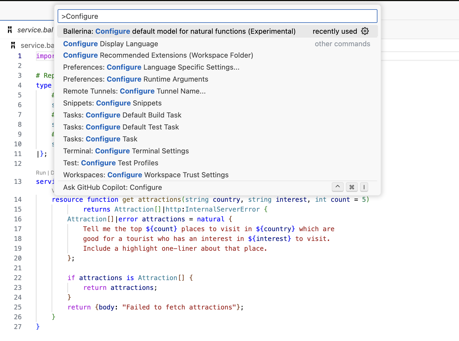
Task: Choose Preferences: Configure Language Specific Settings
Action: (217, 67)
